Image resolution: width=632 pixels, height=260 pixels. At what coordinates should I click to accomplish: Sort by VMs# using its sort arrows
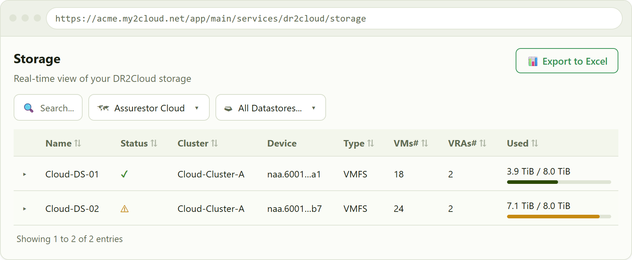pos(424,143)
